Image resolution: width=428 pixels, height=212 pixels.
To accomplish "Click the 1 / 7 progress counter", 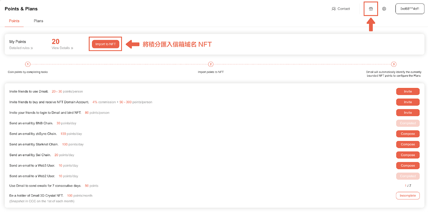I will pos(408,186).
